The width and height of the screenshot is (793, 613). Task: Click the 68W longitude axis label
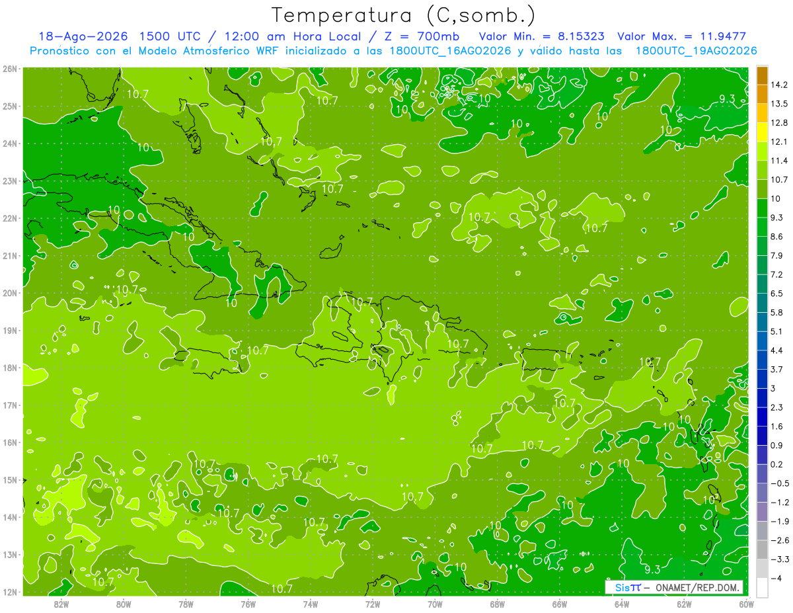[x=497, y=604]
